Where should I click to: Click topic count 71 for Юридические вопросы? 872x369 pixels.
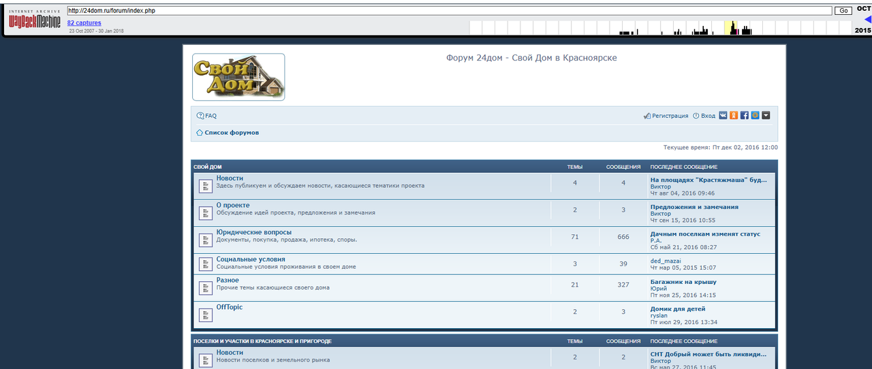click(x=575, y=237)
